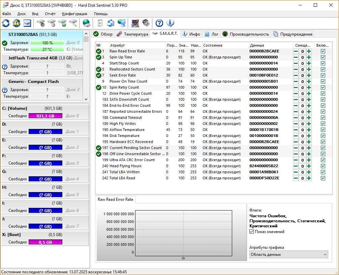This screenshot has height=275, width=339.
Task: Click the disk with clock test icon
Action: click(52, 23)
